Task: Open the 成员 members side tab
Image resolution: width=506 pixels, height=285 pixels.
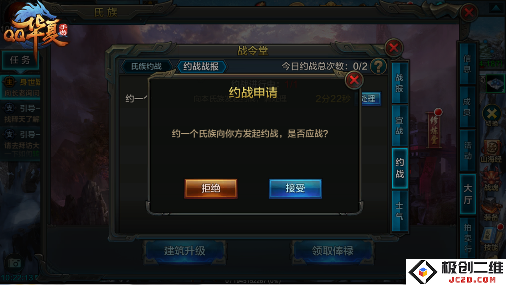Action: click(467, 107)
